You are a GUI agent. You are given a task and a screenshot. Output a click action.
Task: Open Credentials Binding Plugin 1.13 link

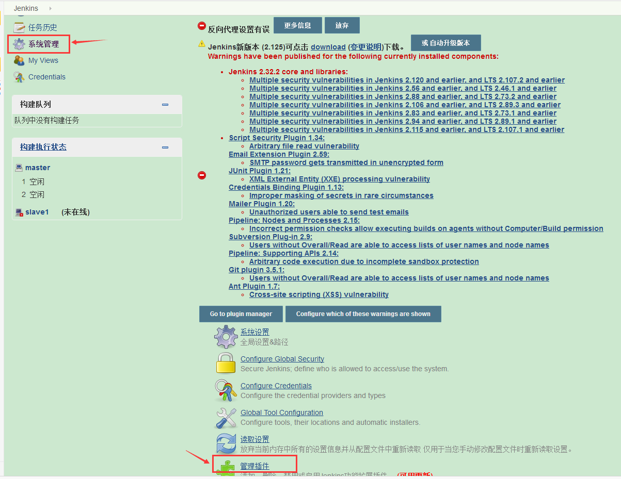coord(286,187)
